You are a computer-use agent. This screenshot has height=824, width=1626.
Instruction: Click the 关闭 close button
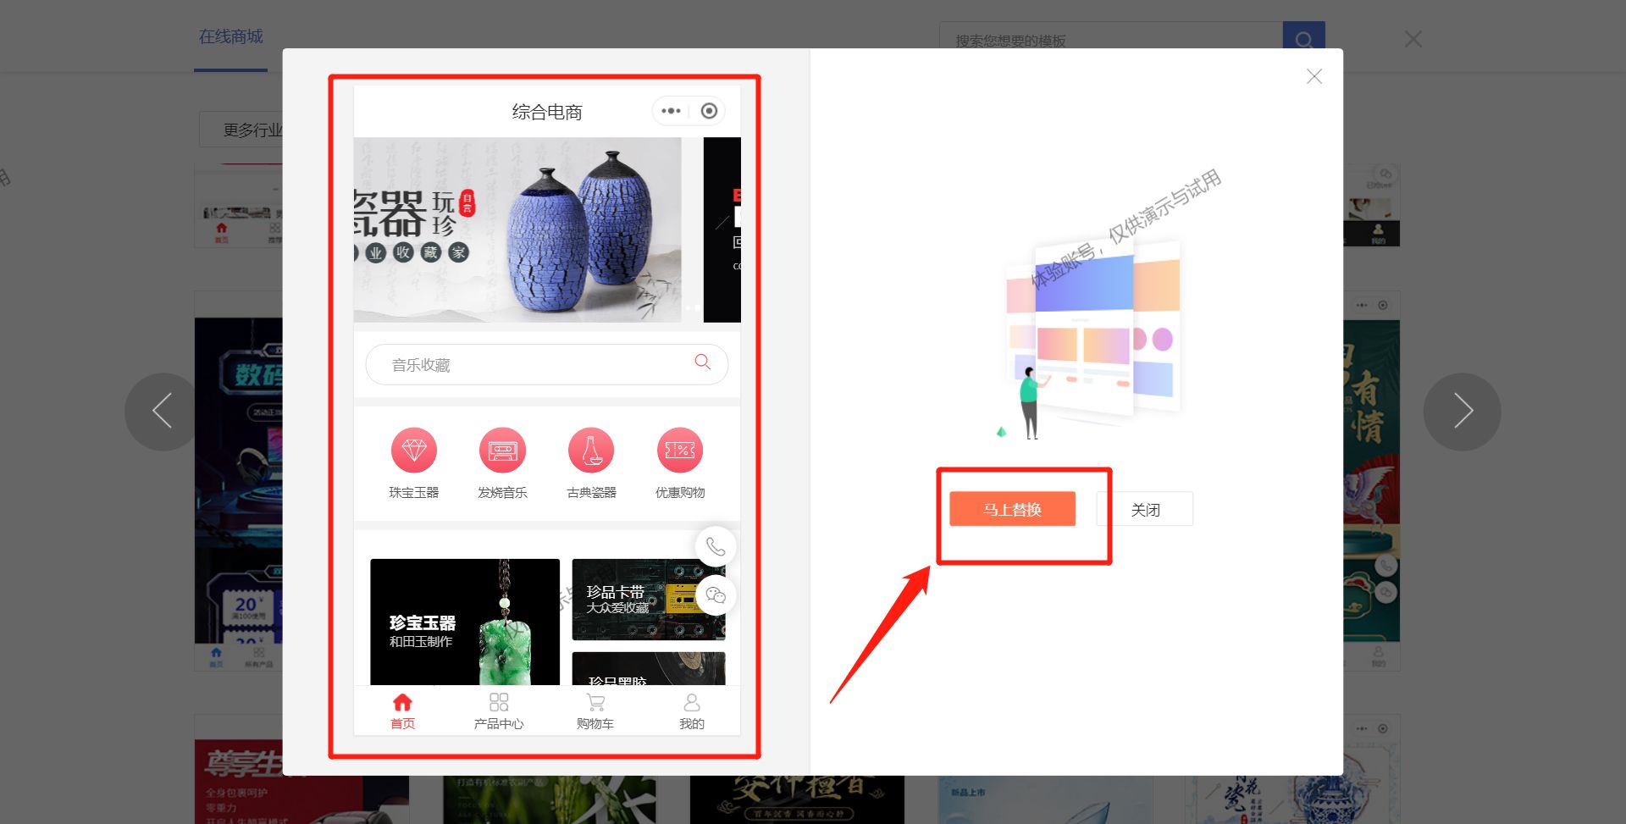point(1144,508)
